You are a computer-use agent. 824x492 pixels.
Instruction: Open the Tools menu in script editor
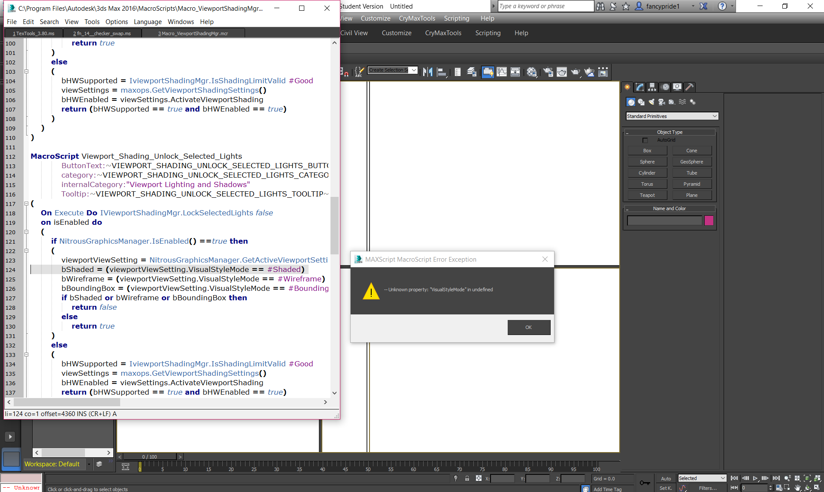pos(92,22)
